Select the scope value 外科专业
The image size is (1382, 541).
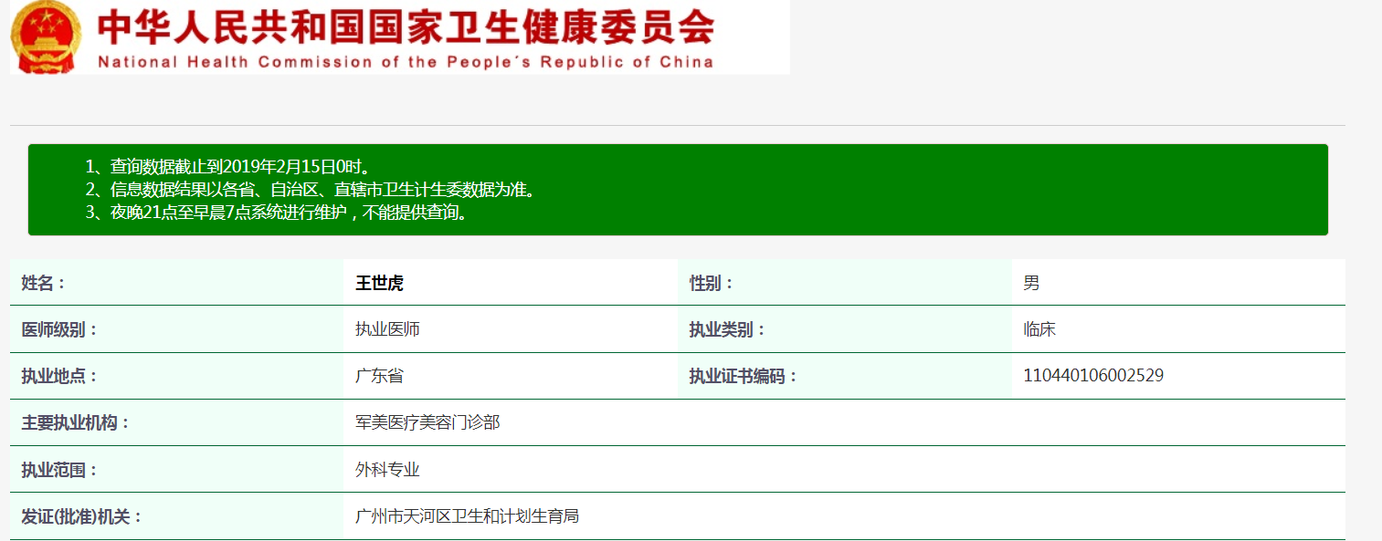pyautogui.click(x=387, y=470)
